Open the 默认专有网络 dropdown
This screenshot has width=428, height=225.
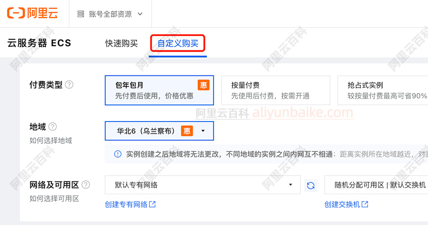point(203,185)
